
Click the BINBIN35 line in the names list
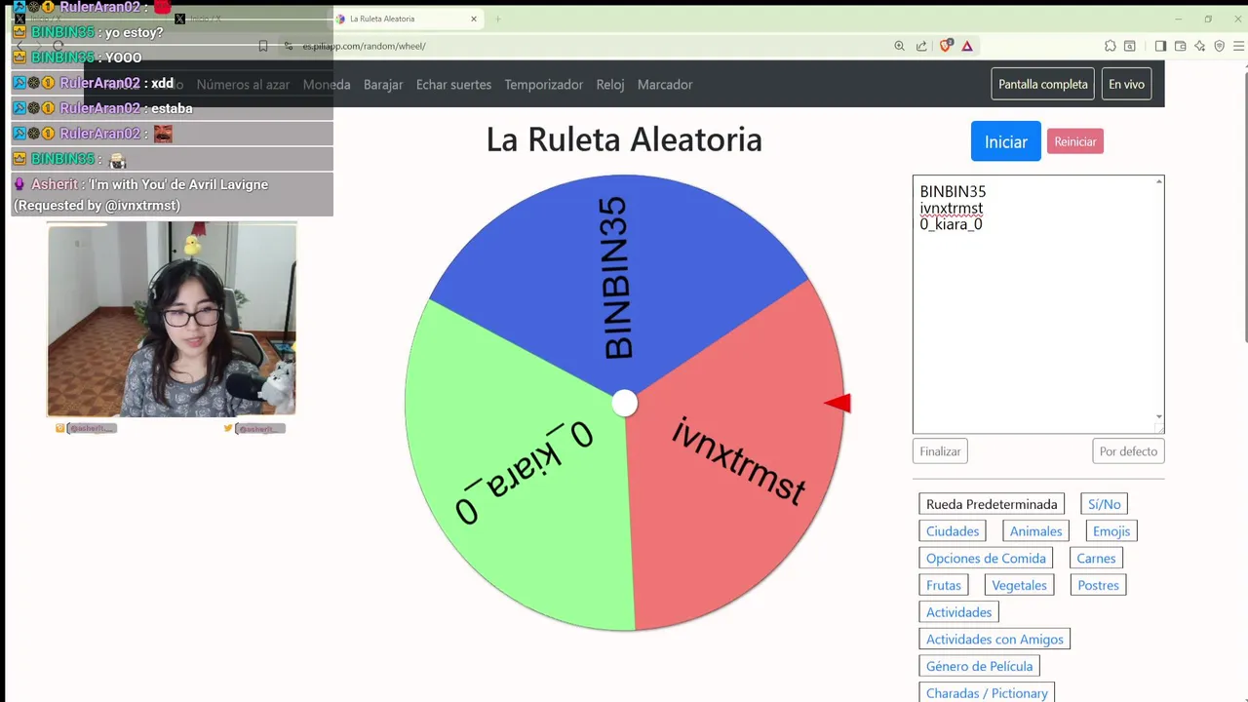click(953, 191)
